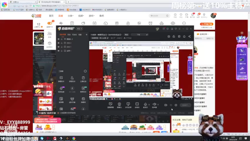Open 房管助手 tool in toolbox
Viewport: 250px width, 141px height.
(72, 79)
